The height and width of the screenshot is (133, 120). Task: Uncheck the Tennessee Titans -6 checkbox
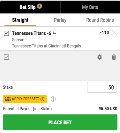6,33
